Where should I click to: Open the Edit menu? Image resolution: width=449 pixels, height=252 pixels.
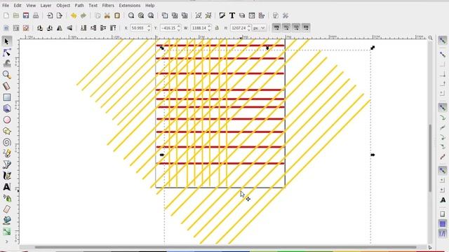[x=18, y=6]
